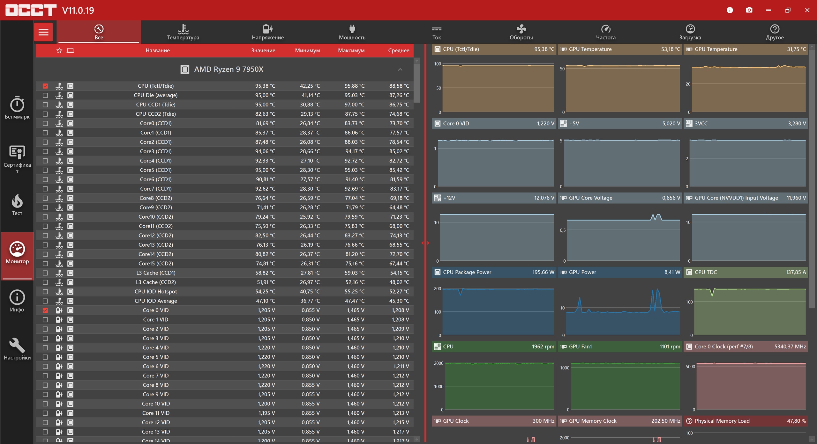Click temperature icon of CPU Die (average) row
The image size is (817, 444).
pos(59,95)
